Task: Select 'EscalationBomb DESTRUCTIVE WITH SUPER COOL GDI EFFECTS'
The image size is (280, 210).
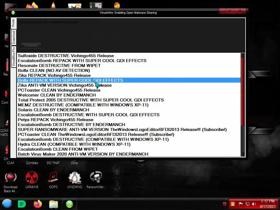Action: pyautogui.click(x=129, y=115)
